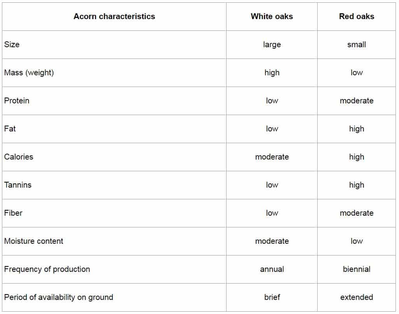Click 'large' in the Size row

click(x=272, y=44)
